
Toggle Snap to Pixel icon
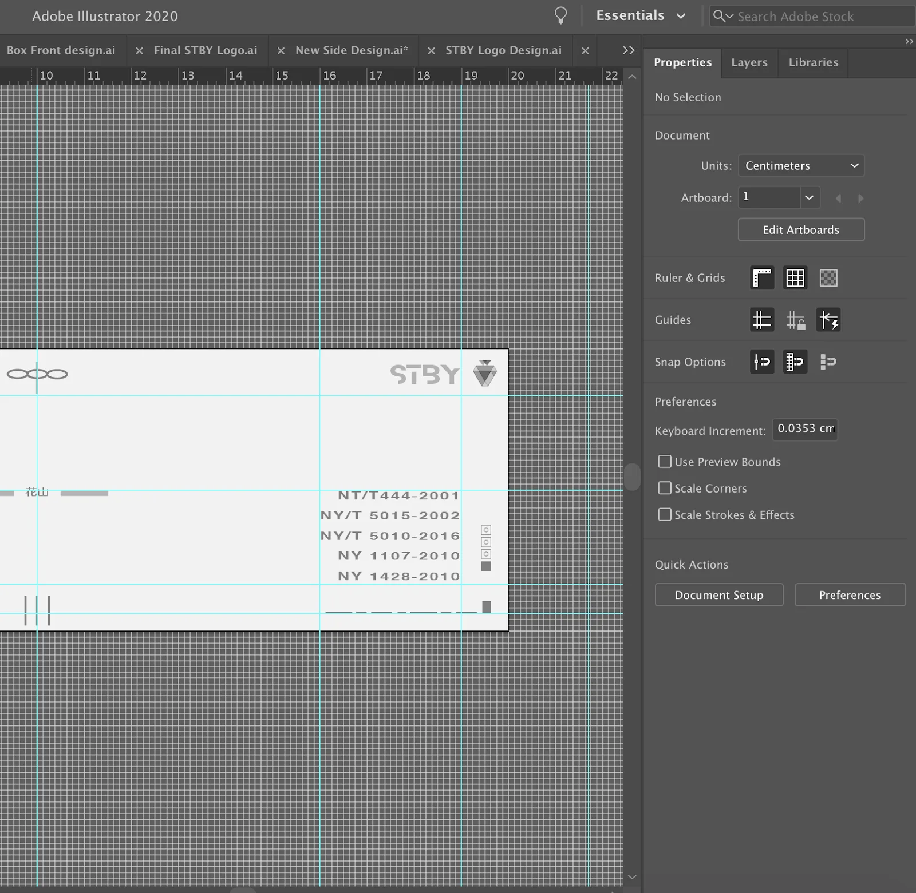[828, 362]
